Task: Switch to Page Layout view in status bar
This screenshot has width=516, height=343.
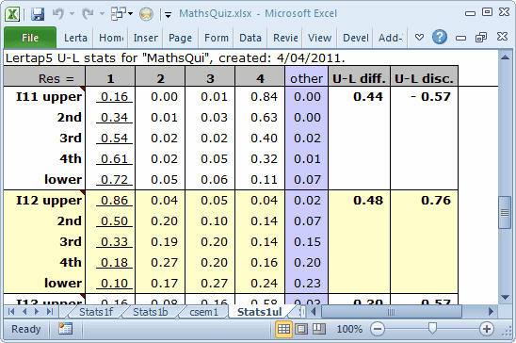Action: [301, 329]
